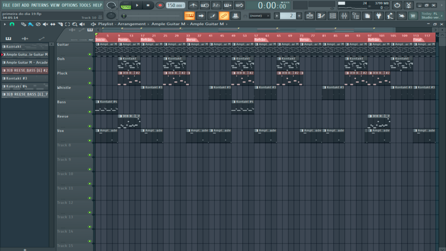Open the FILE menu
Screen dimensions: 446x251
coord(6,5)
